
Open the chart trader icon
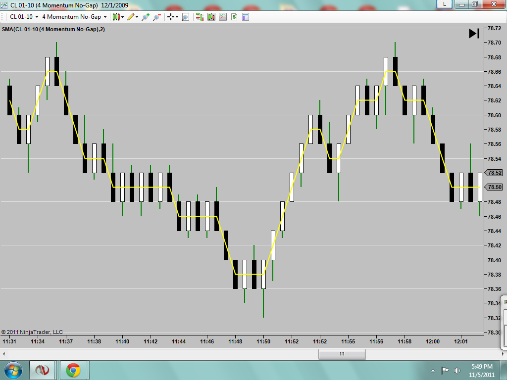pyautogui.click(x=200, y=17)
